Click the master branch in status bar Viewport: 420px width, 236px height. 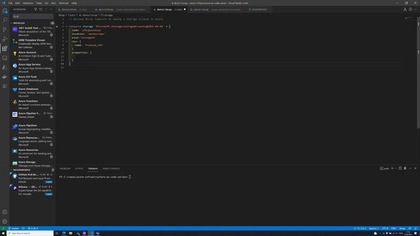coord(13,229)
